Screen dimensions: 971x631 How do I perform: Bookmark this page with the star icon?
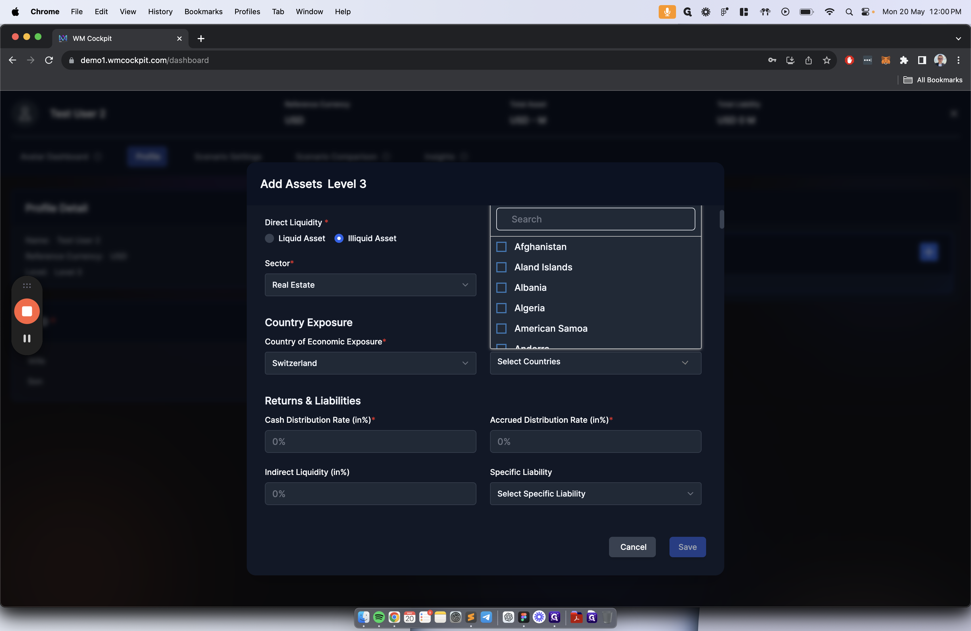pos(826,60)
